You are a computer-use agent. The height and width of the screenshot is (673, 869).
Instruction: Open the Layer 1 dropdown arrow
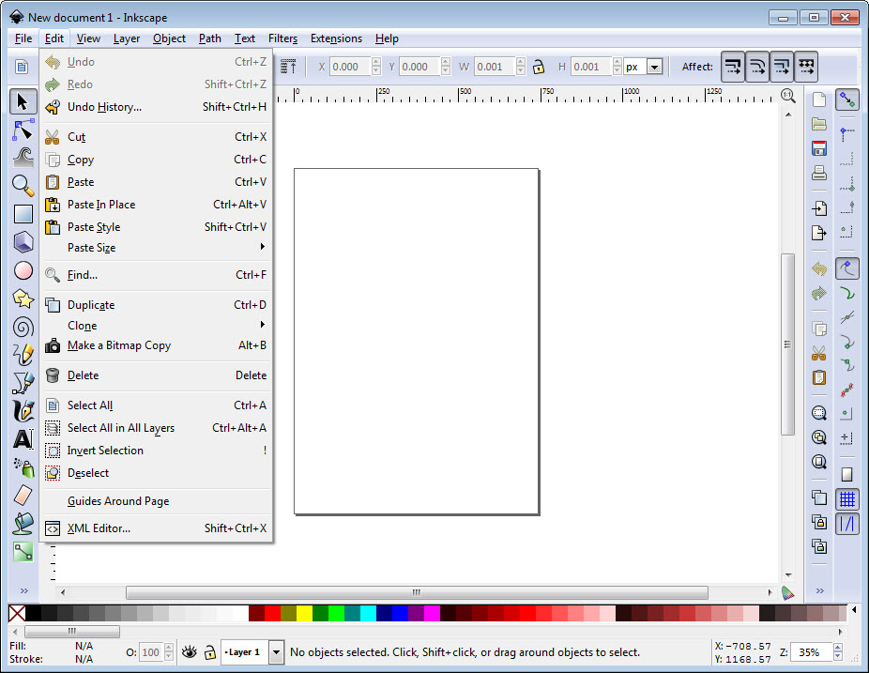pos(276,652)
